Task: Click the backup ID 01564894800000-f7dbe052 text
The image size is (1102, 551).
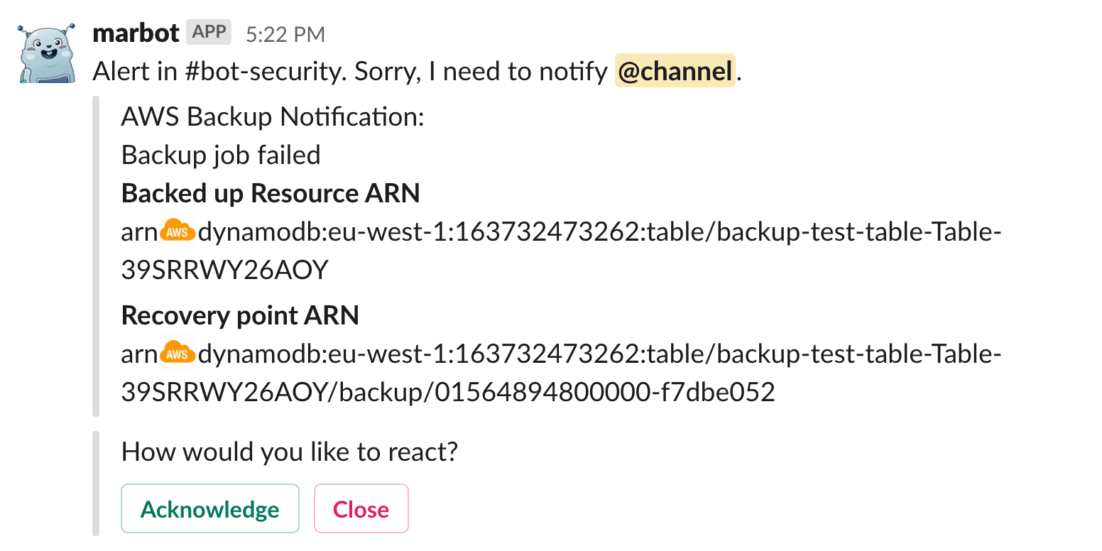Action: 604,392
